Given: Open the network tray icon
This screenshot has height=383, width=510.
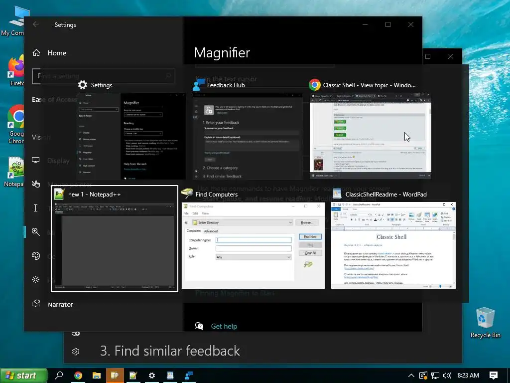Looking at the screenshot, I should pos(435,376).
